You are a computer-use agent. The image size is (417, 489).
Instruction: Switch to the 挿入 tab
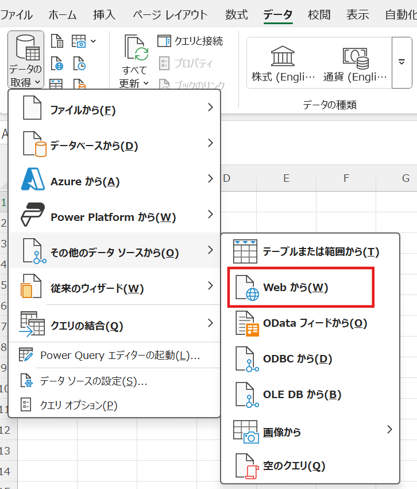click(x=104, y=15)
